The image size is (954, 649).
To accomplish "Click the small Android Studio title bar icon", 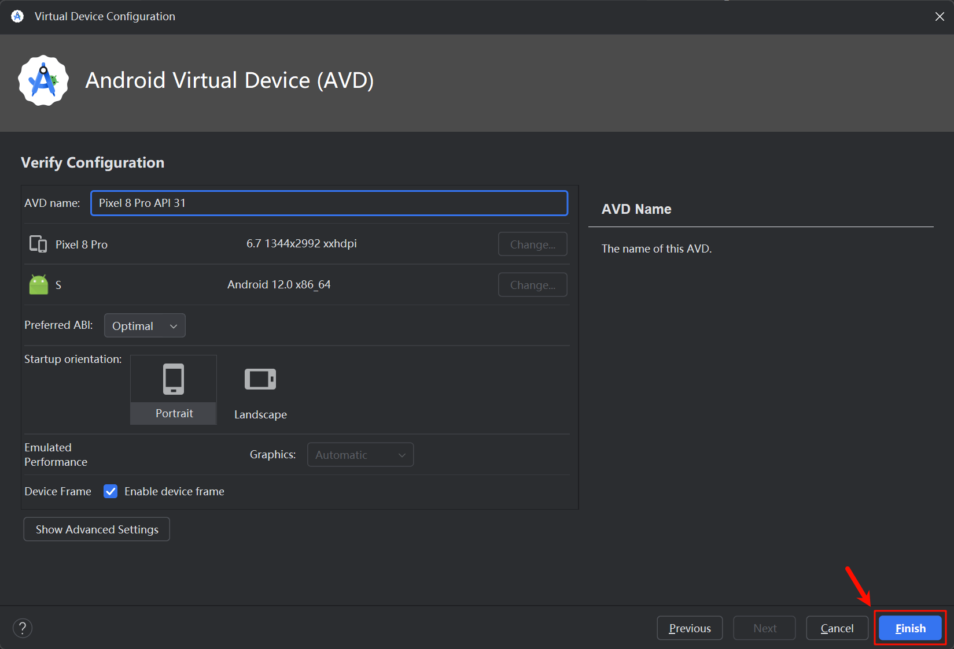I will (x=17, y=16).
